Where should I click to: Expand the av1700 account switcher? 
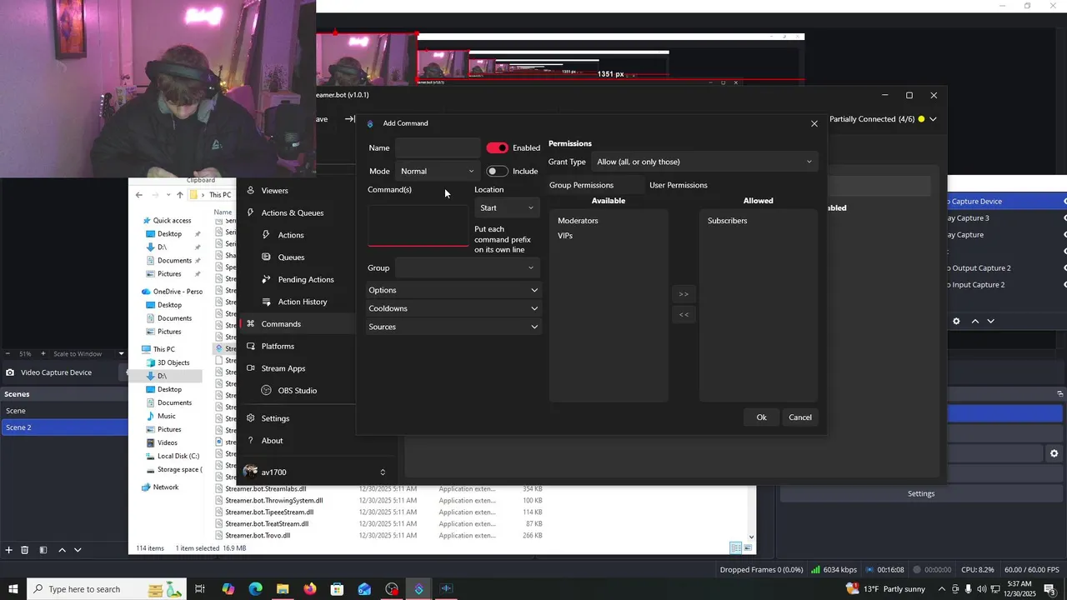pyautogui.click(x=383, y=472)
